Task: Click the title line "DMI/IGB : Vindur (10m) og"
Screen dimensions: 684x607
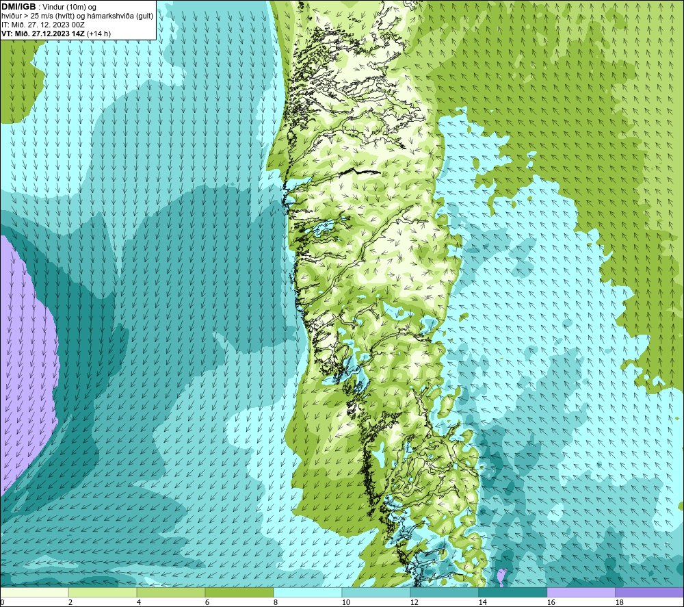Action: [x=49, y=7]
